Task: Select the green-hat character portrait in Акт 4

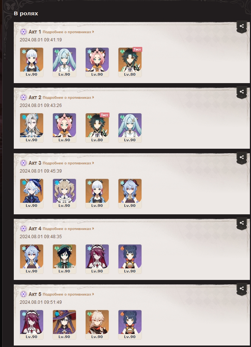Action: 64,259
